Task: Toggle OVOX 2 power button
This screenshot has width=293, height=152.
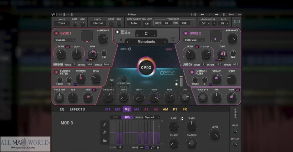Action: (x=185, y=34)
